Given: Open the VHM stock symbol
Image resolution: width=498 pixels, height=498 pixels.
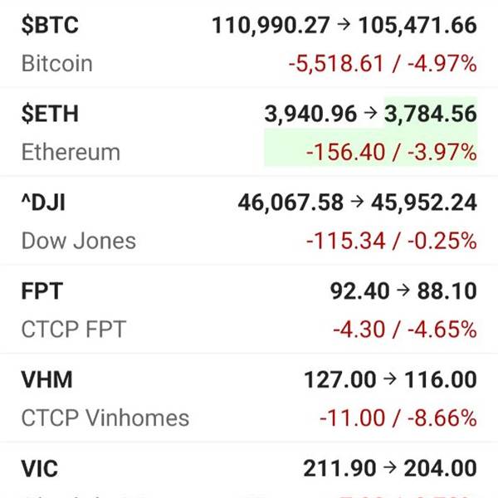Looking at the screenshot, I should [47, 380].
